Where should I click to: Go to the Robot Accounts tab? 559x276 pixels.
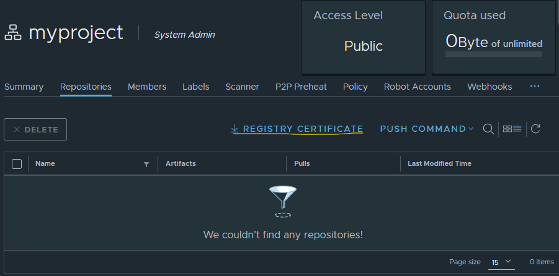pyautogui.click(x=417, y=87)
